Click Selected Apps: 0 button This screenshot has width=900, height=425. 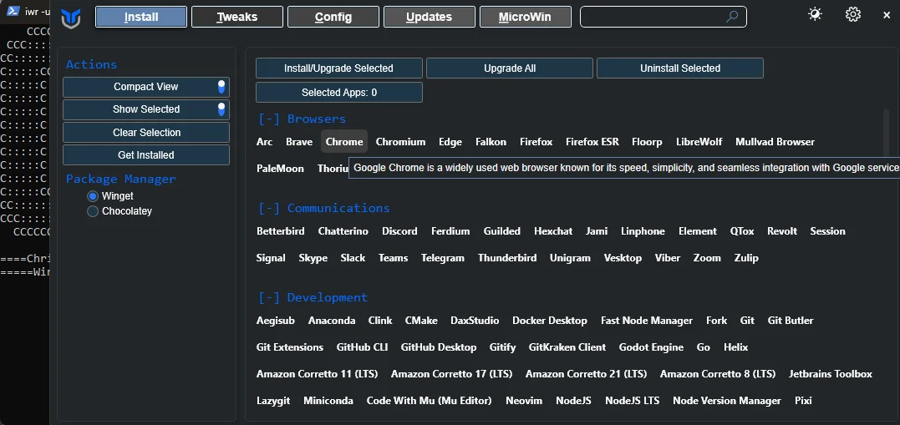pos(339,93)
